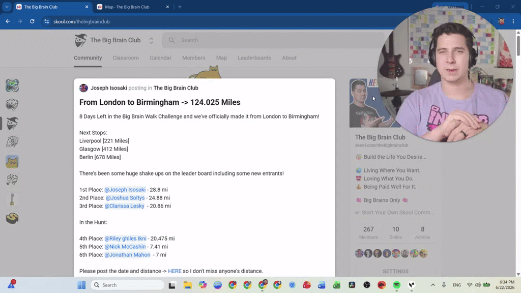The image size is (521, 293).
Task: Open the gold S logo community in sidebar
Action: (x=12, y=218)
